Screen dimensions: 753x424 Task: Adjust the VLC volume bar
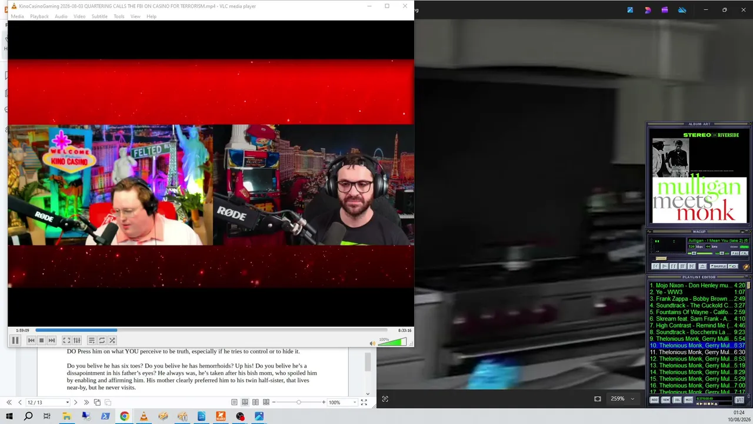(x=392, y=342)
